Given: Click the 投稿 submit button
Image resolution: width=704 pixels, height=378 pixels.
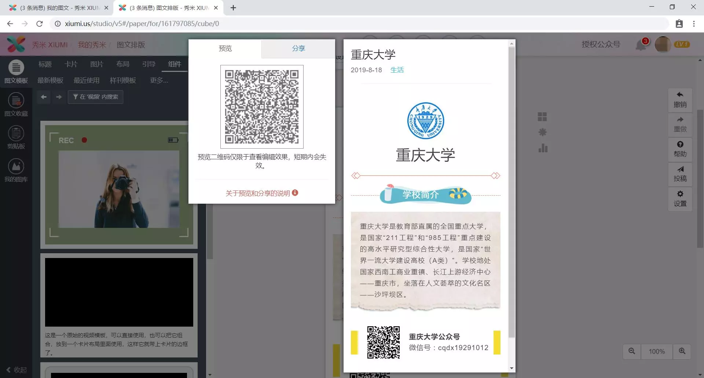Looking at the screenshot, I should tap(680, 174).
